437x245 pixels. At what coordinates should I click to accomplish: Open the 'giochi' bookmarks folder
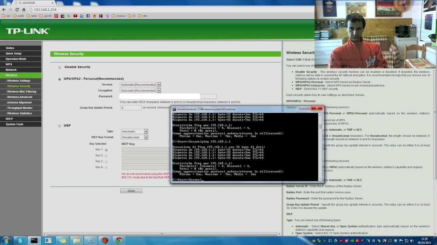pyautogui.click(x=46, y=16)
